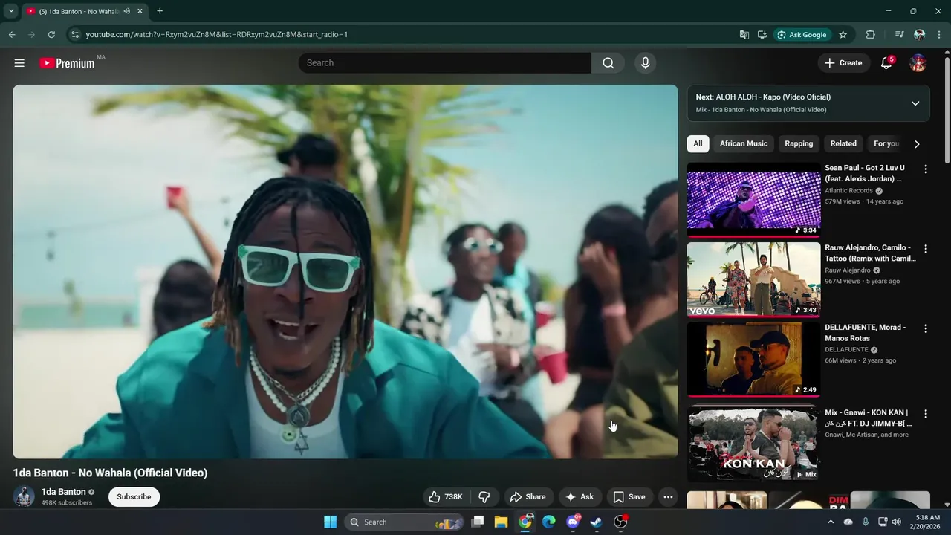This screenshot has width=951, height=535.
Task: Open the notifications bell
Action: tap(886, 63)
